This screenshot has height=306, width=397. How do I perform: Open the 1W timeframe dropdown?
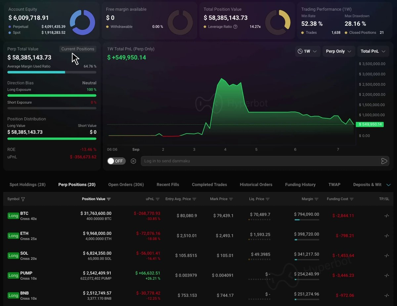[308, 51]
